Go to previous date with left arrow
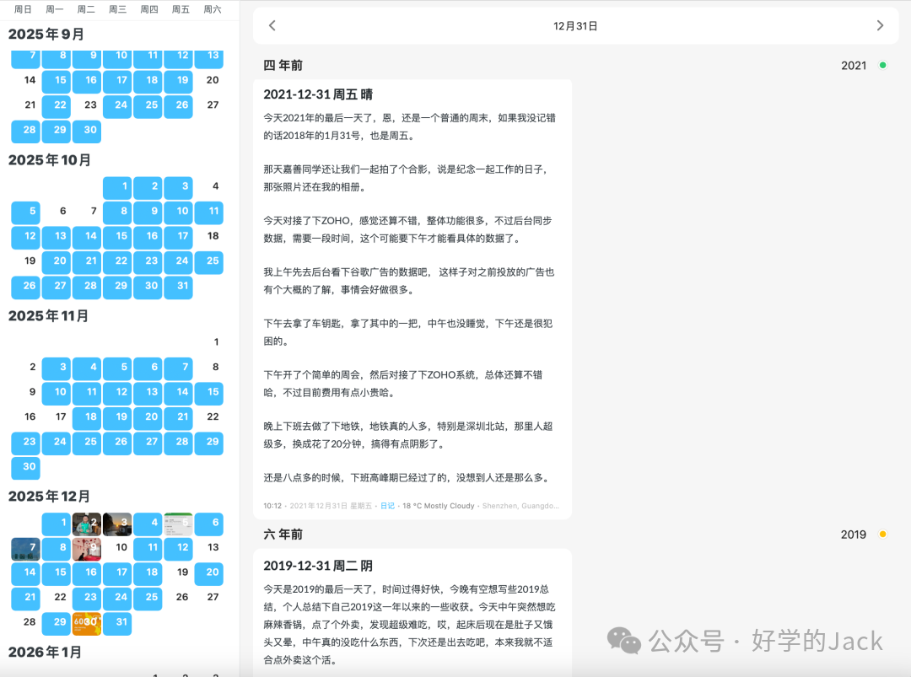The image size is (911, 677). click(272, 26)
